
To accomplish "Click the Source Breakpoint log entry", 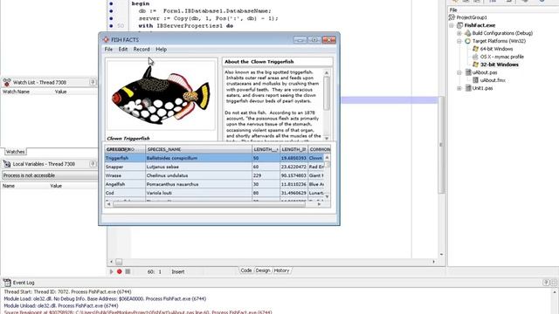I will coord(138,312).
